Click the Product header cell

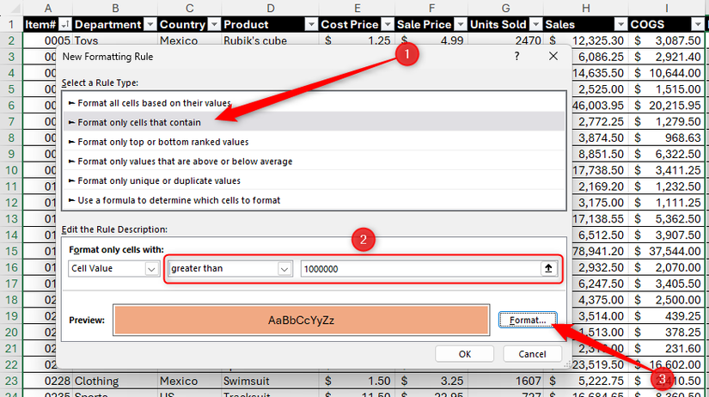270,24
